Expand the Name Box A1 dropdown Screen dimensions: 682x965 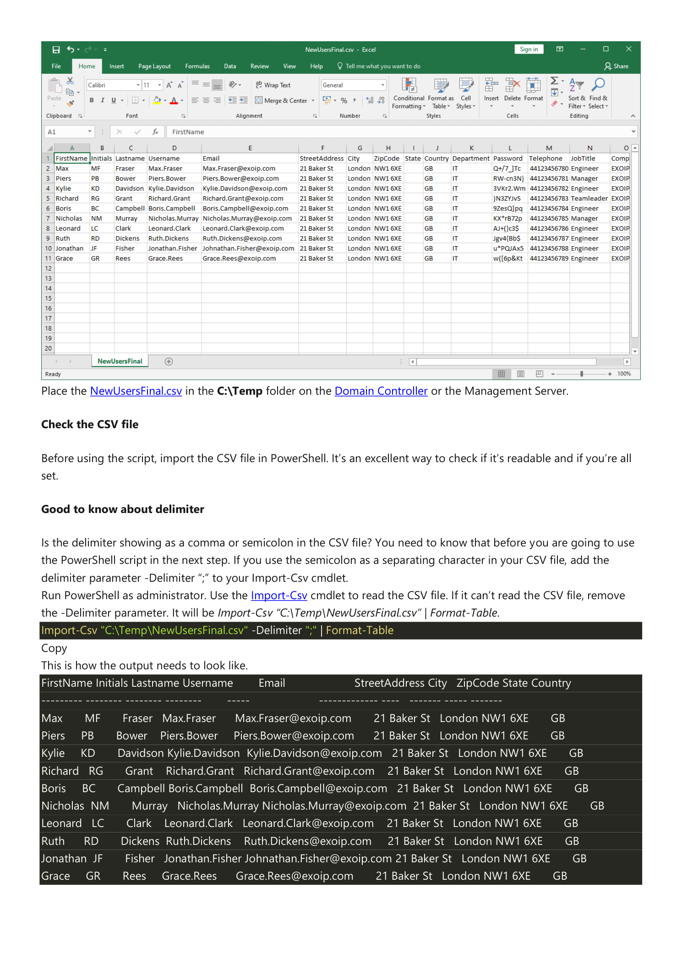pyautogui.click(x=90, y=132)
